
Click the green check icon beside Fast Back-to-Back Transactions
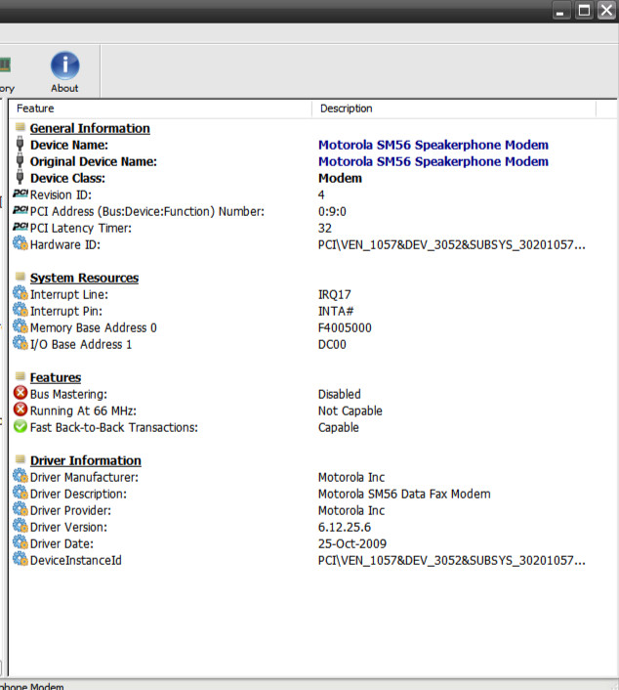[21, 427]
